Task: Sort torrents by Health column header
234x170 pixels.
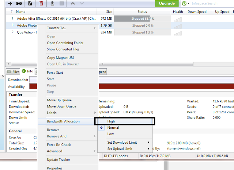Action: click(178, 12)
